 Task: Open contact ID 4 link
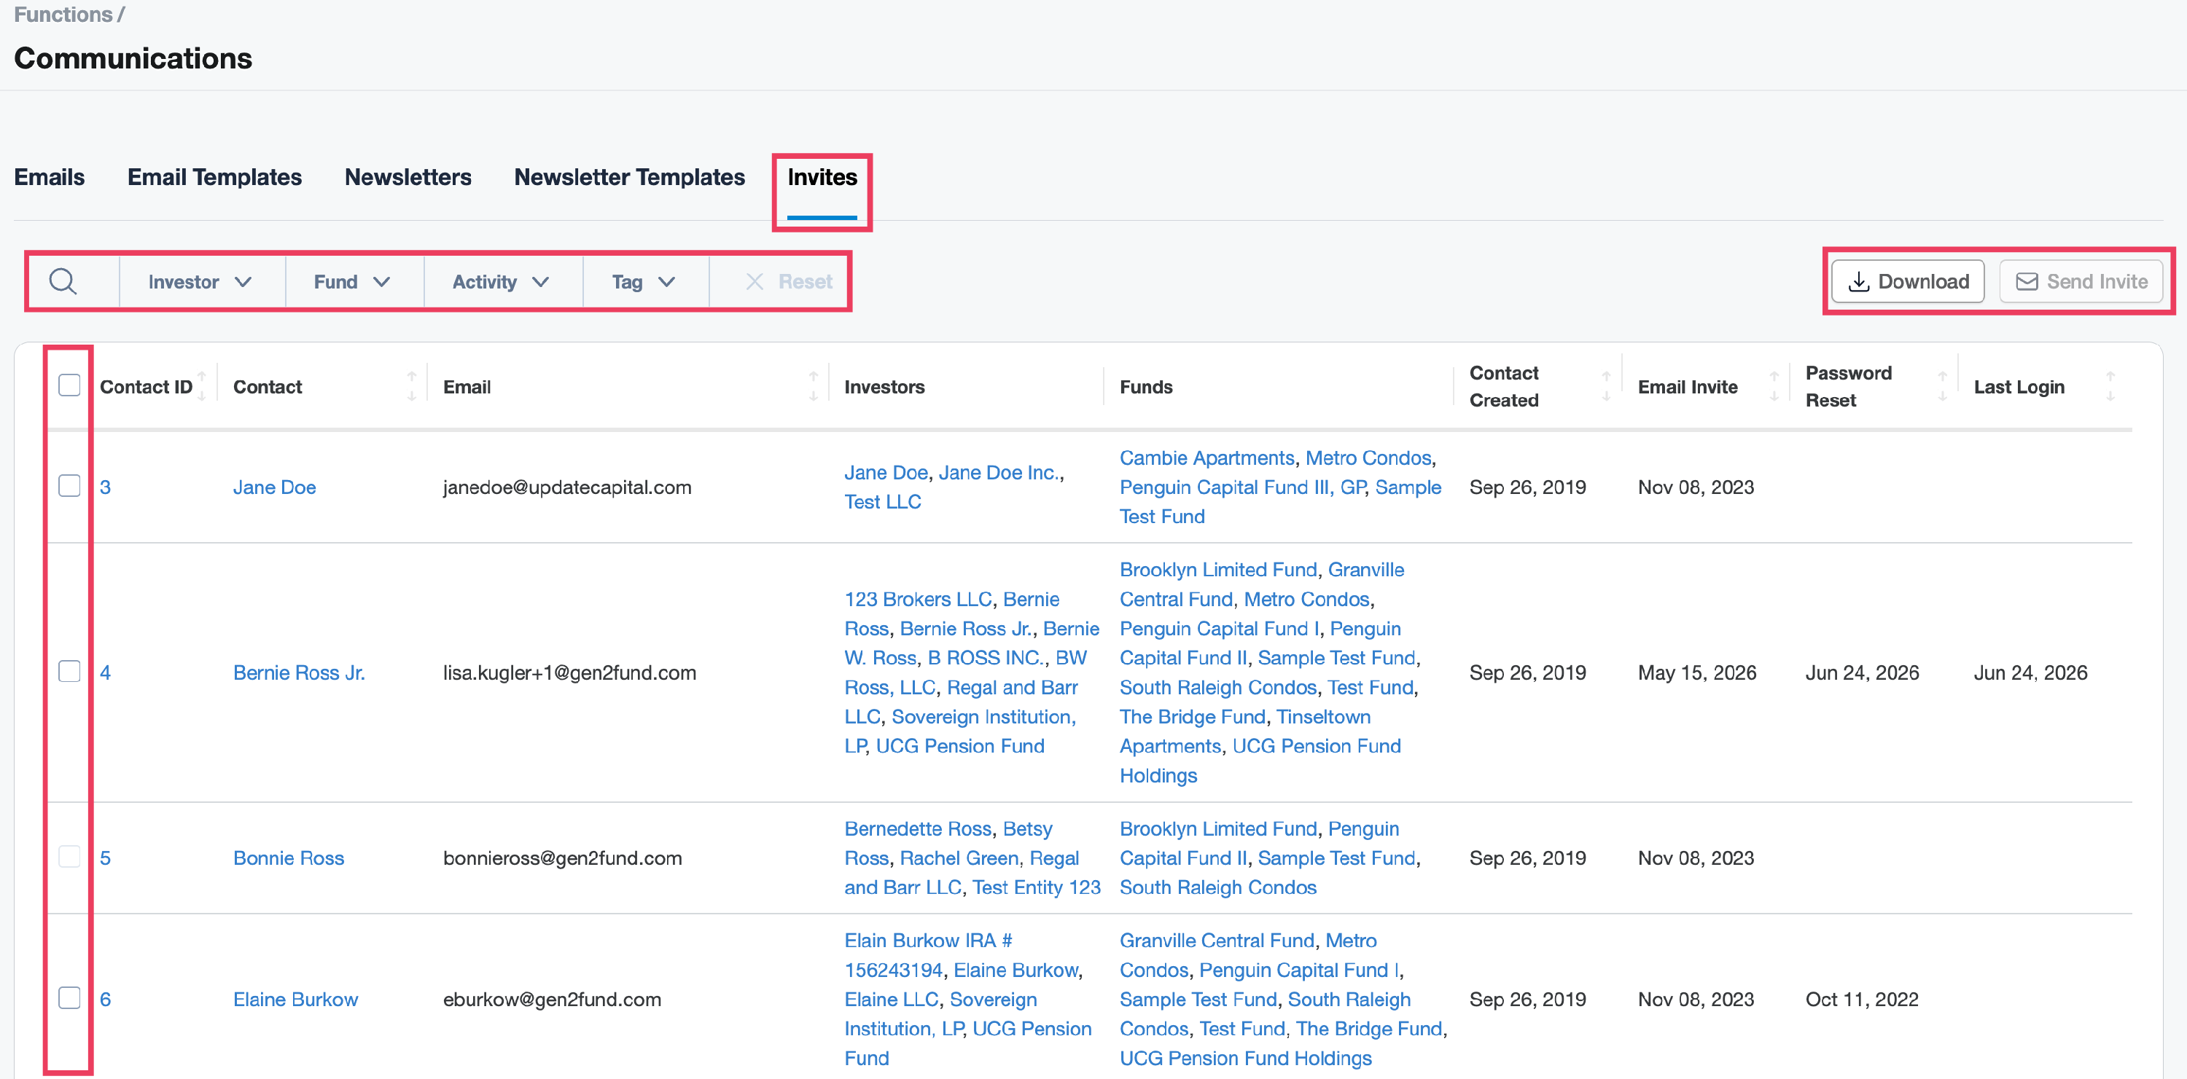105,672
